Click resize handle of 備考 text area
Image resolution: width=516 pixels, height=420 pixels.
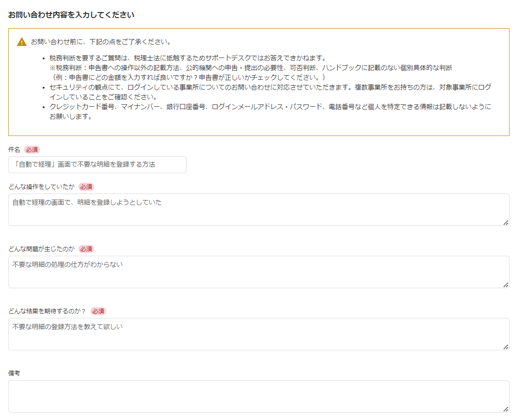(x=506, y=409)
